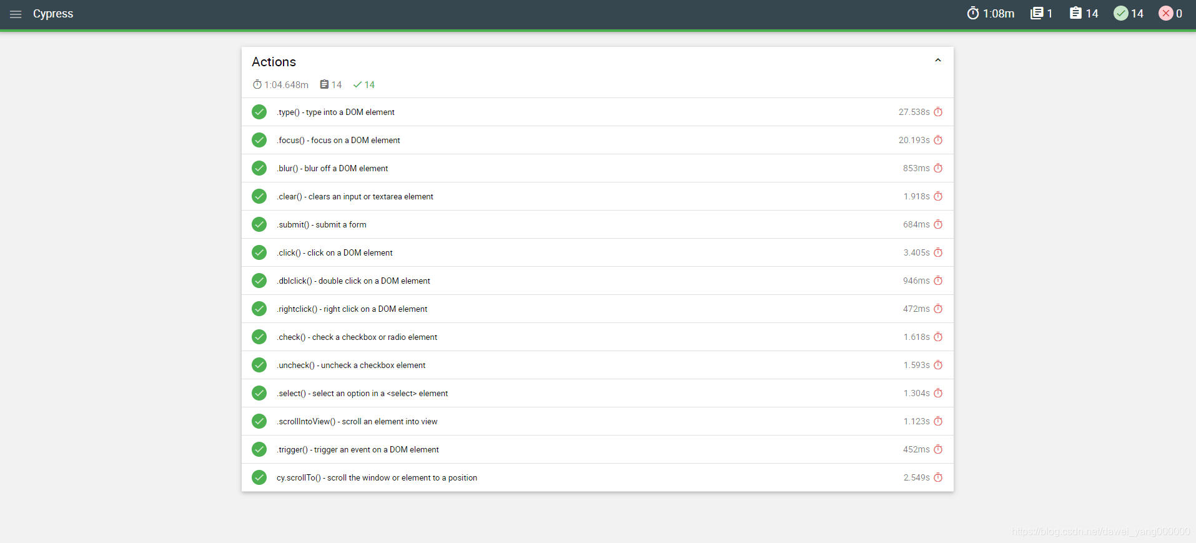The width and height of the screenshot is (1196, 543).
Task: Click the green pass icon for .rightclick() test
Action: (259, 309)
